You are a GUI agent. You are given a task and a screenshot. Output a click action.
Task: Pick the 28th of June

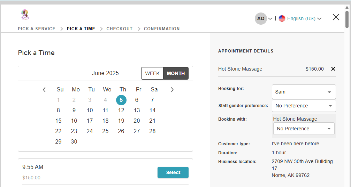[152, 131]
